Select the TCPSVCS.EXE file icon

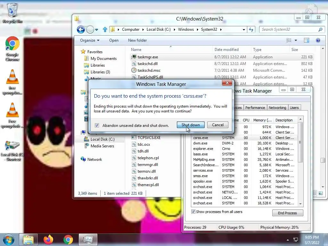(134, 137)
